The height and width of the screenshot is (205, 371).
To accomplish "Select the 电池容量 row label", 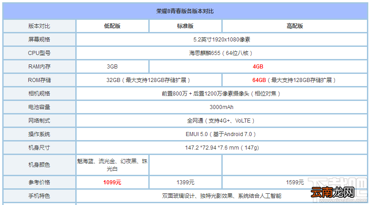I will pyautogui.click(x=39, y=107).
